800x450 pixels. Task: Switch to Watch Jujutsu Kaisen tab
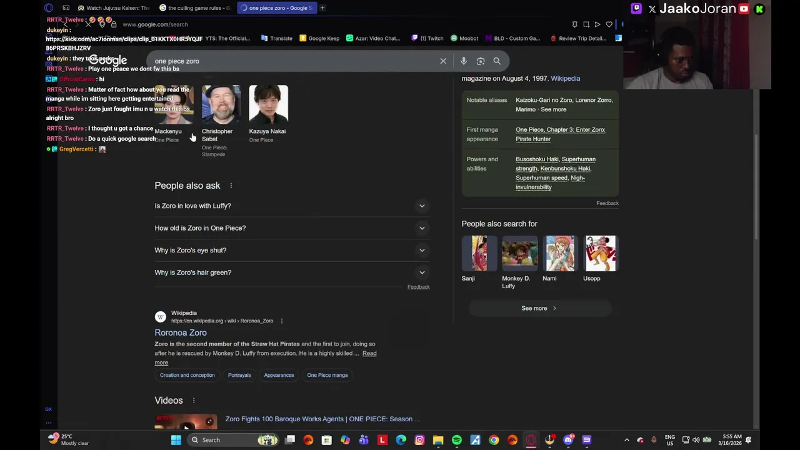[x=114, y=8]
